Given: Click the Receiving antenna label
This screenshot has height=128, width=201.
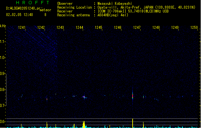Looking at the screenshot, I should point(73,15).
